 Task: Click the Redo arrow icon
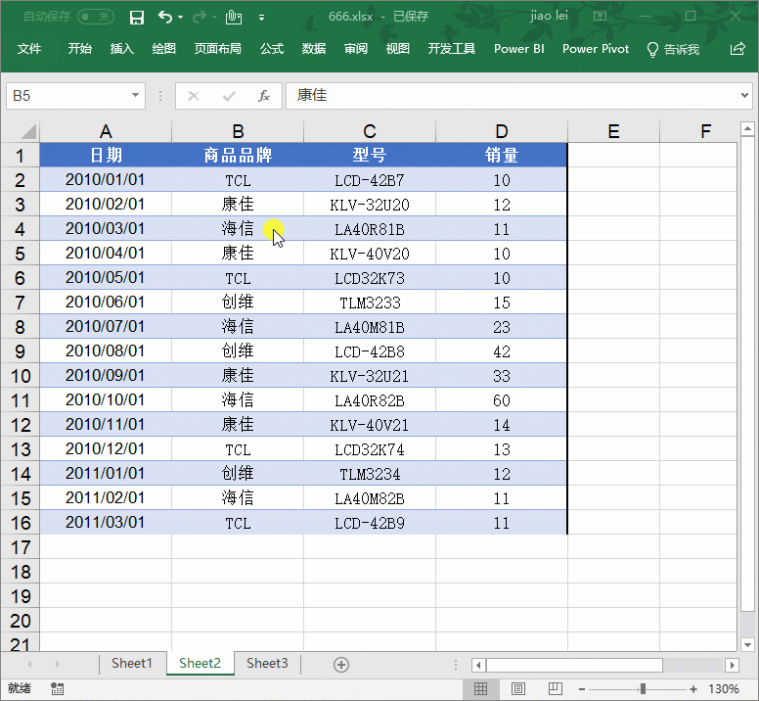[199, 18]
